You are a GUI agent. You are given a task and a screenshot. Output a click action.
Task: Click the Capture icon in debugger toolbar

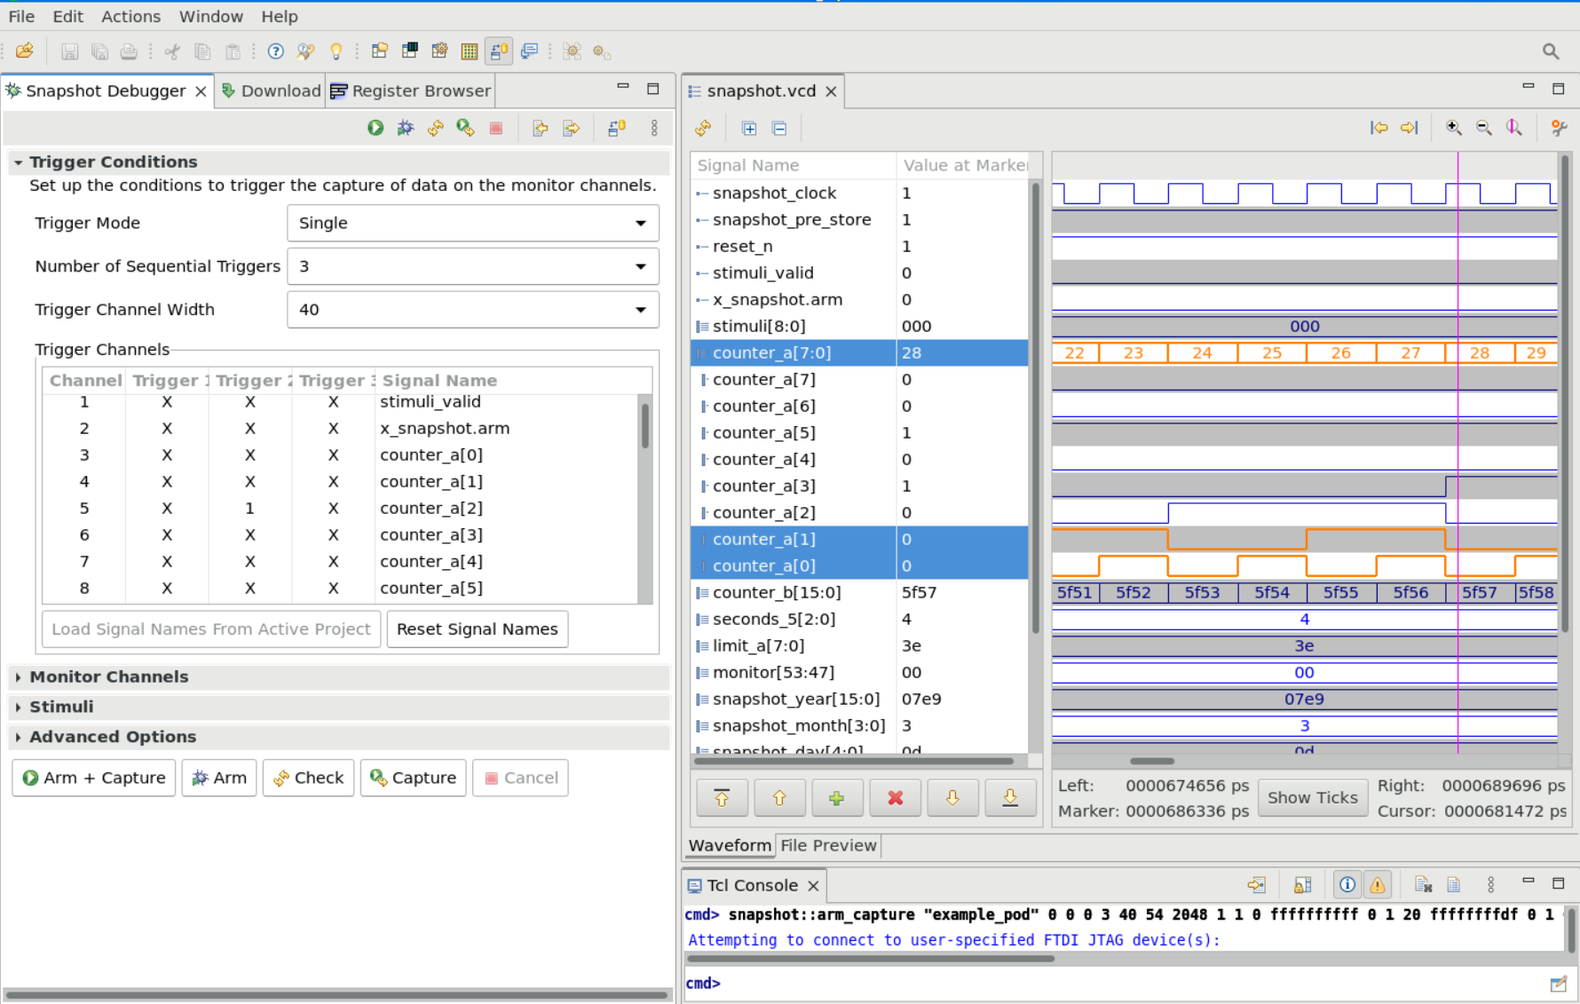(465, 128)
